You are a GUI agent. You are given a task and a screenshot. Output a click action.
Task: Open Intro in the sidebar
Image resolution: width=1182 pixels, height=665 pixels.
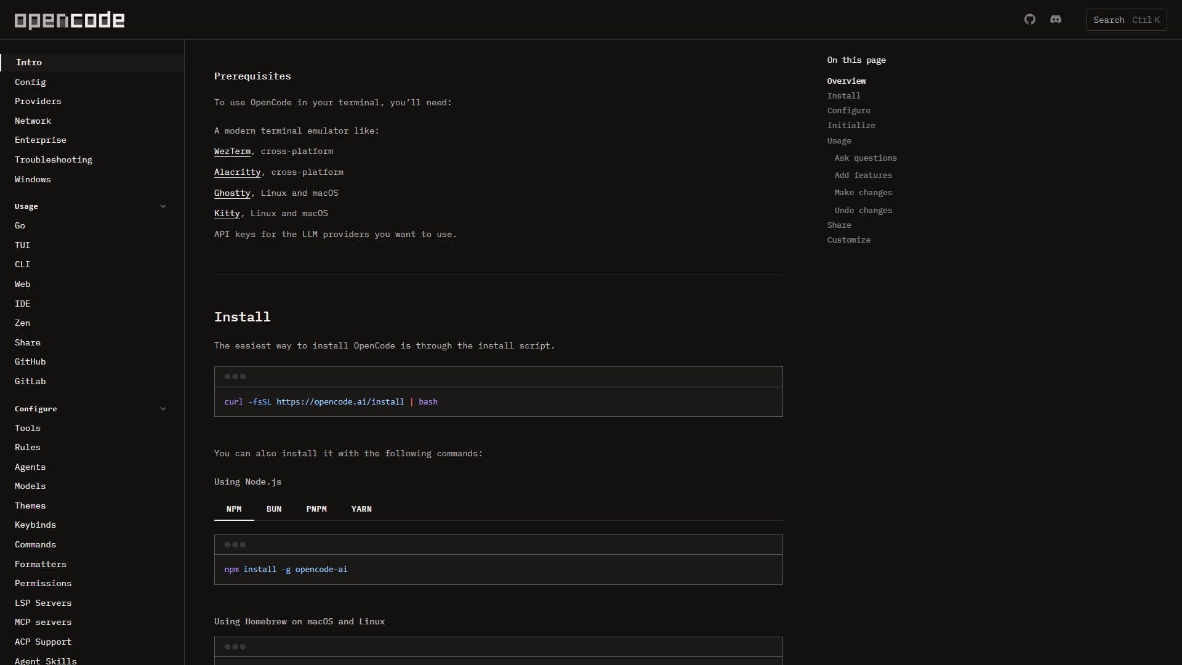click(92, 62)
